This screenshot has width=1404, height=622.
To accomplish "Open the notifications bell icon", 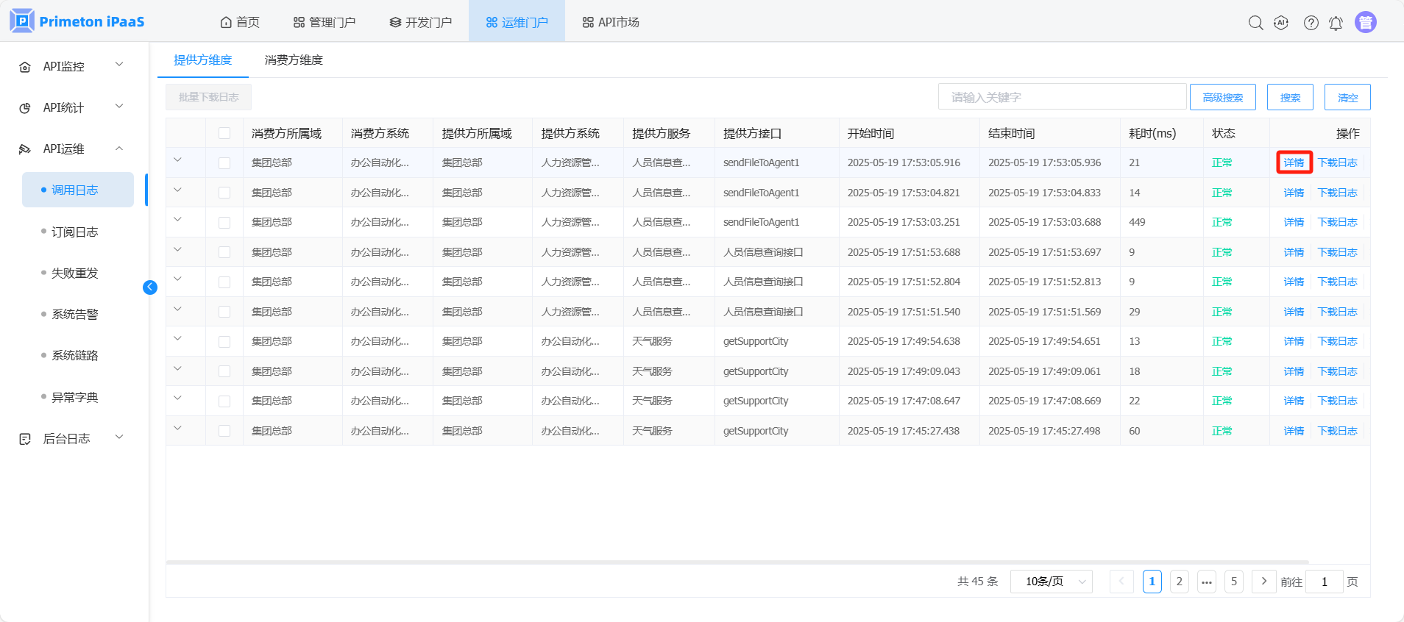I will [x=1336, y=23].
